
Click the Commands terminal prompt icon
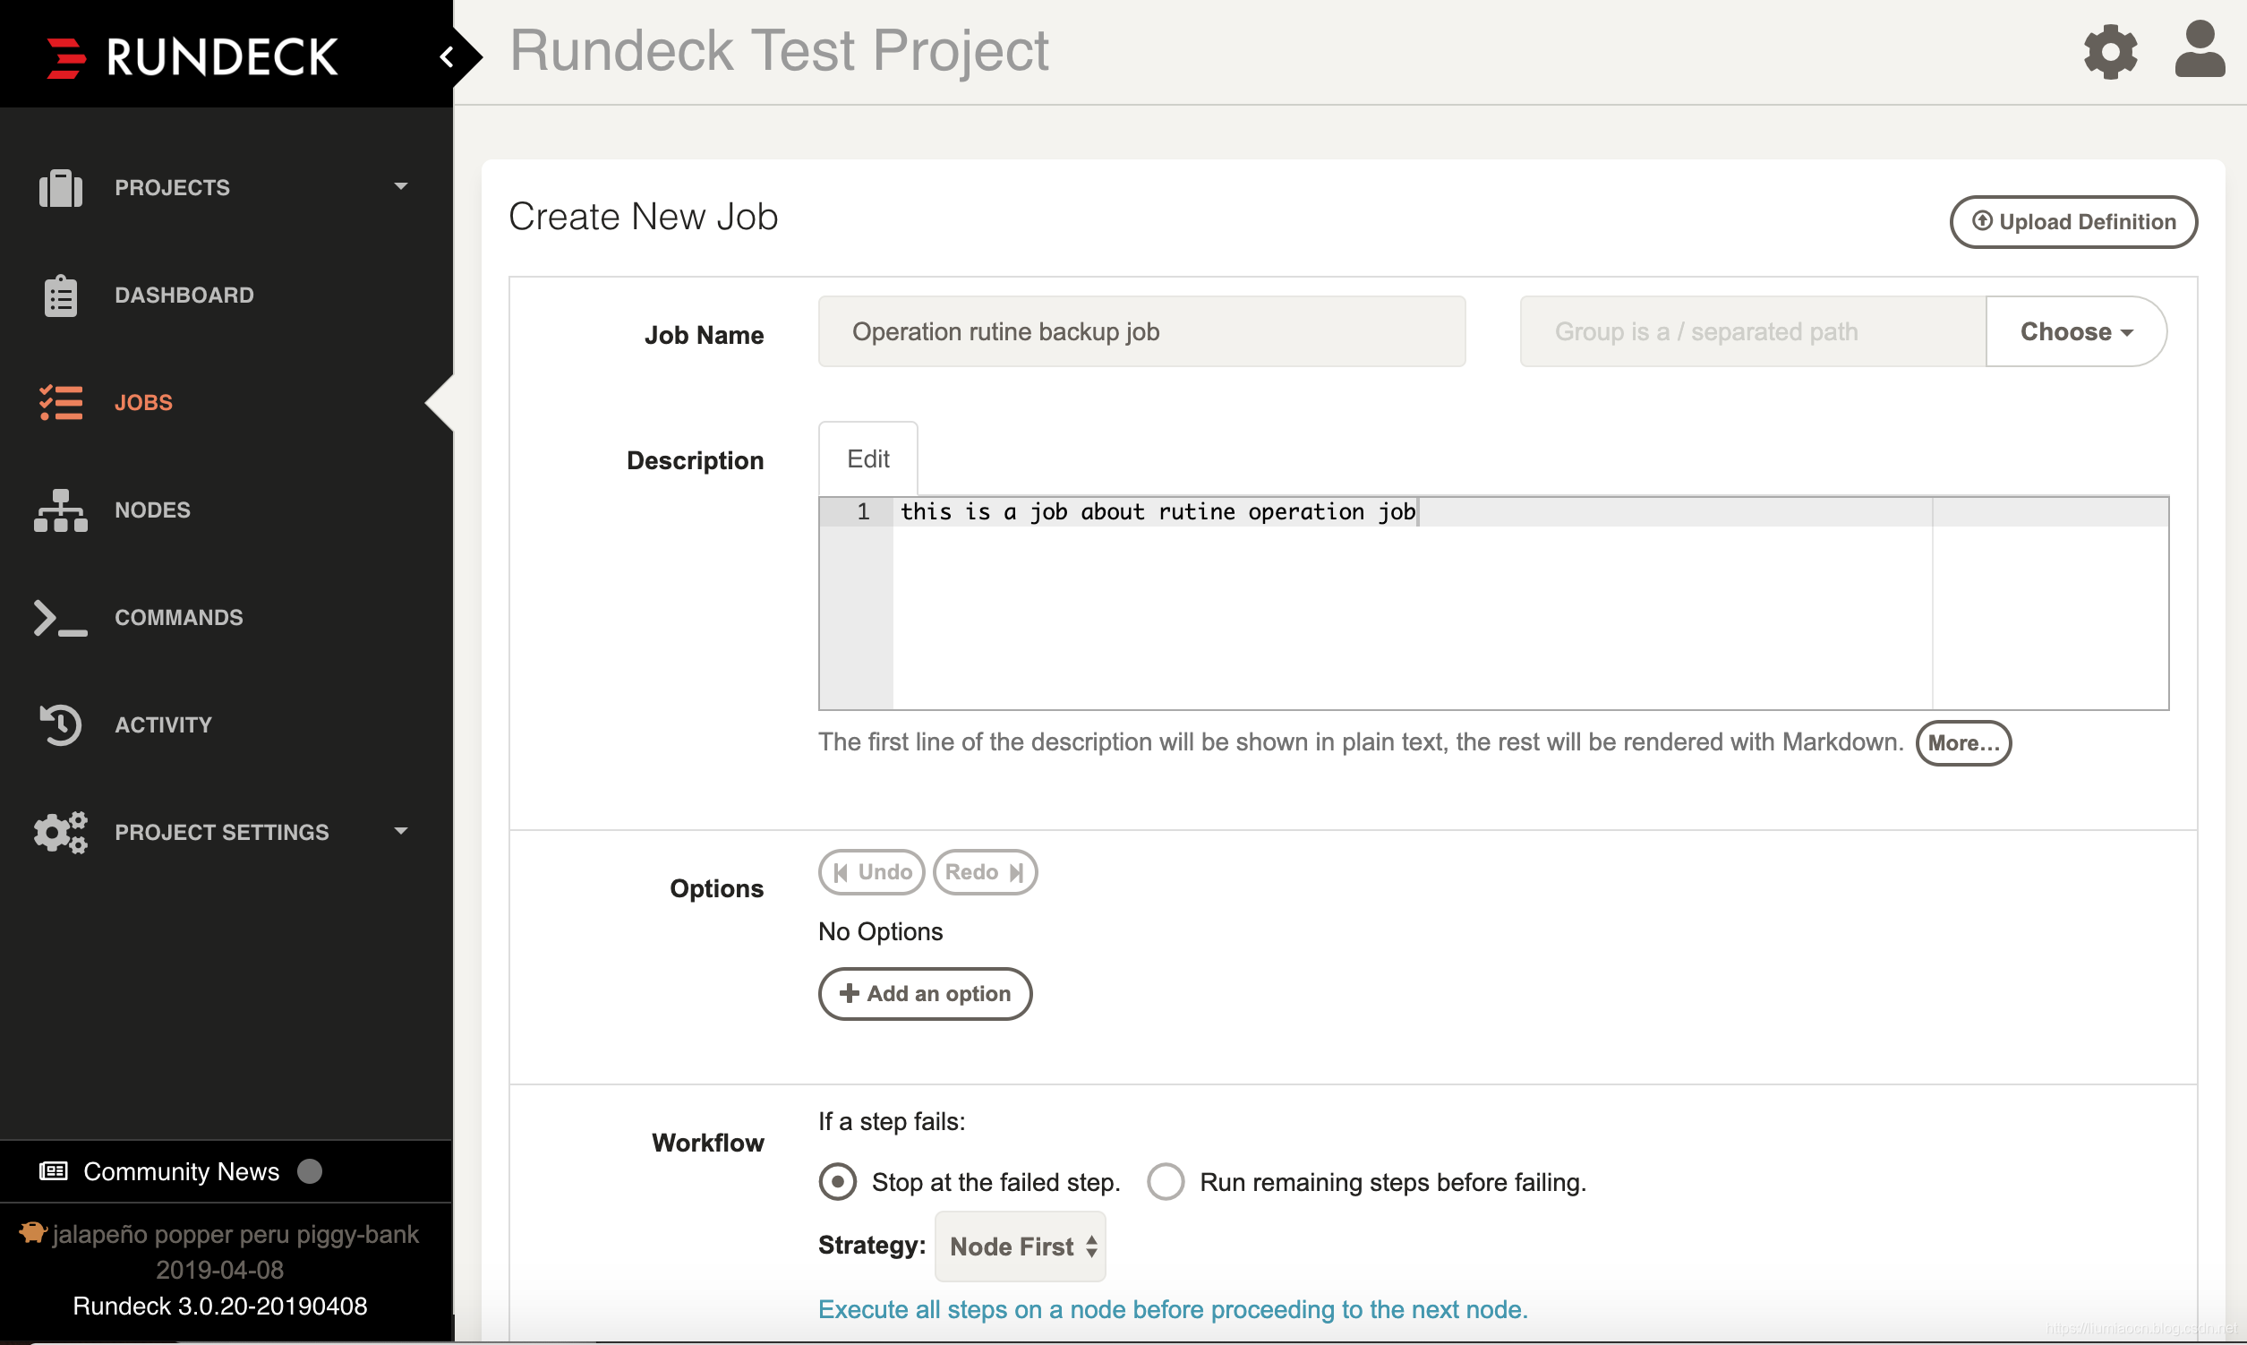coord(61,618)
